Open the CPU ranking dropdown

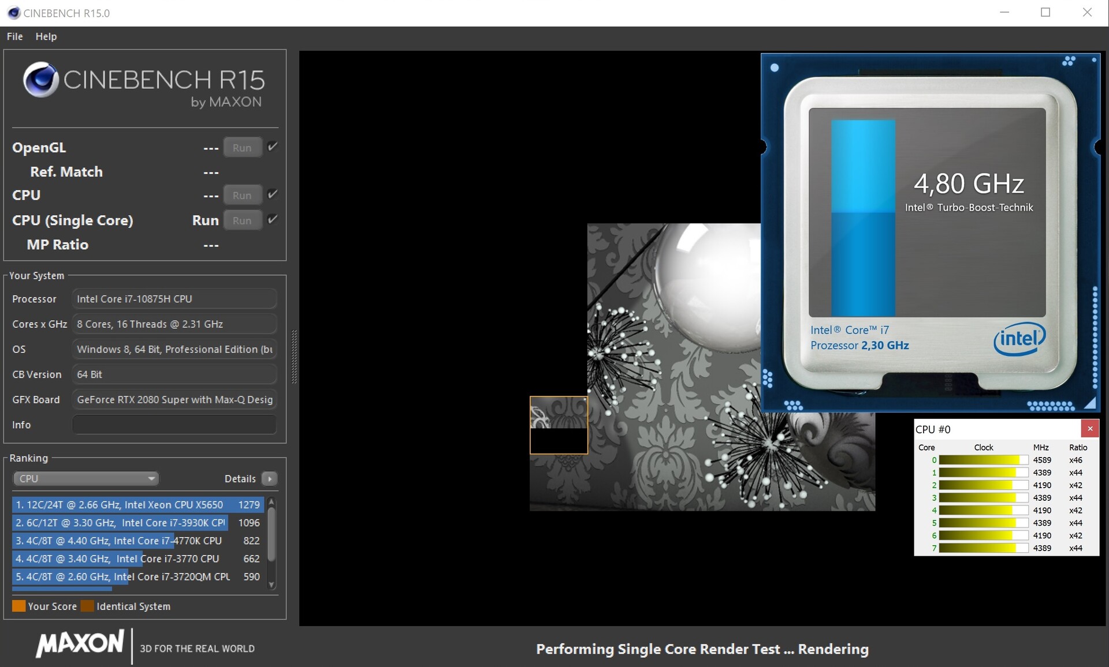point(85,478)
